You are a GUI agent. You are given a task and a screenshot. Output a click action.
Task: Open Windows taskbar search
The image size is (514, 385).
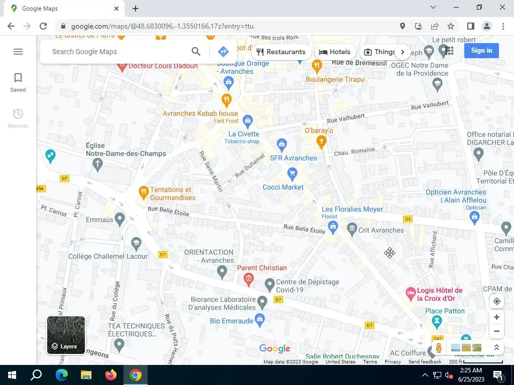coord(36,375)
